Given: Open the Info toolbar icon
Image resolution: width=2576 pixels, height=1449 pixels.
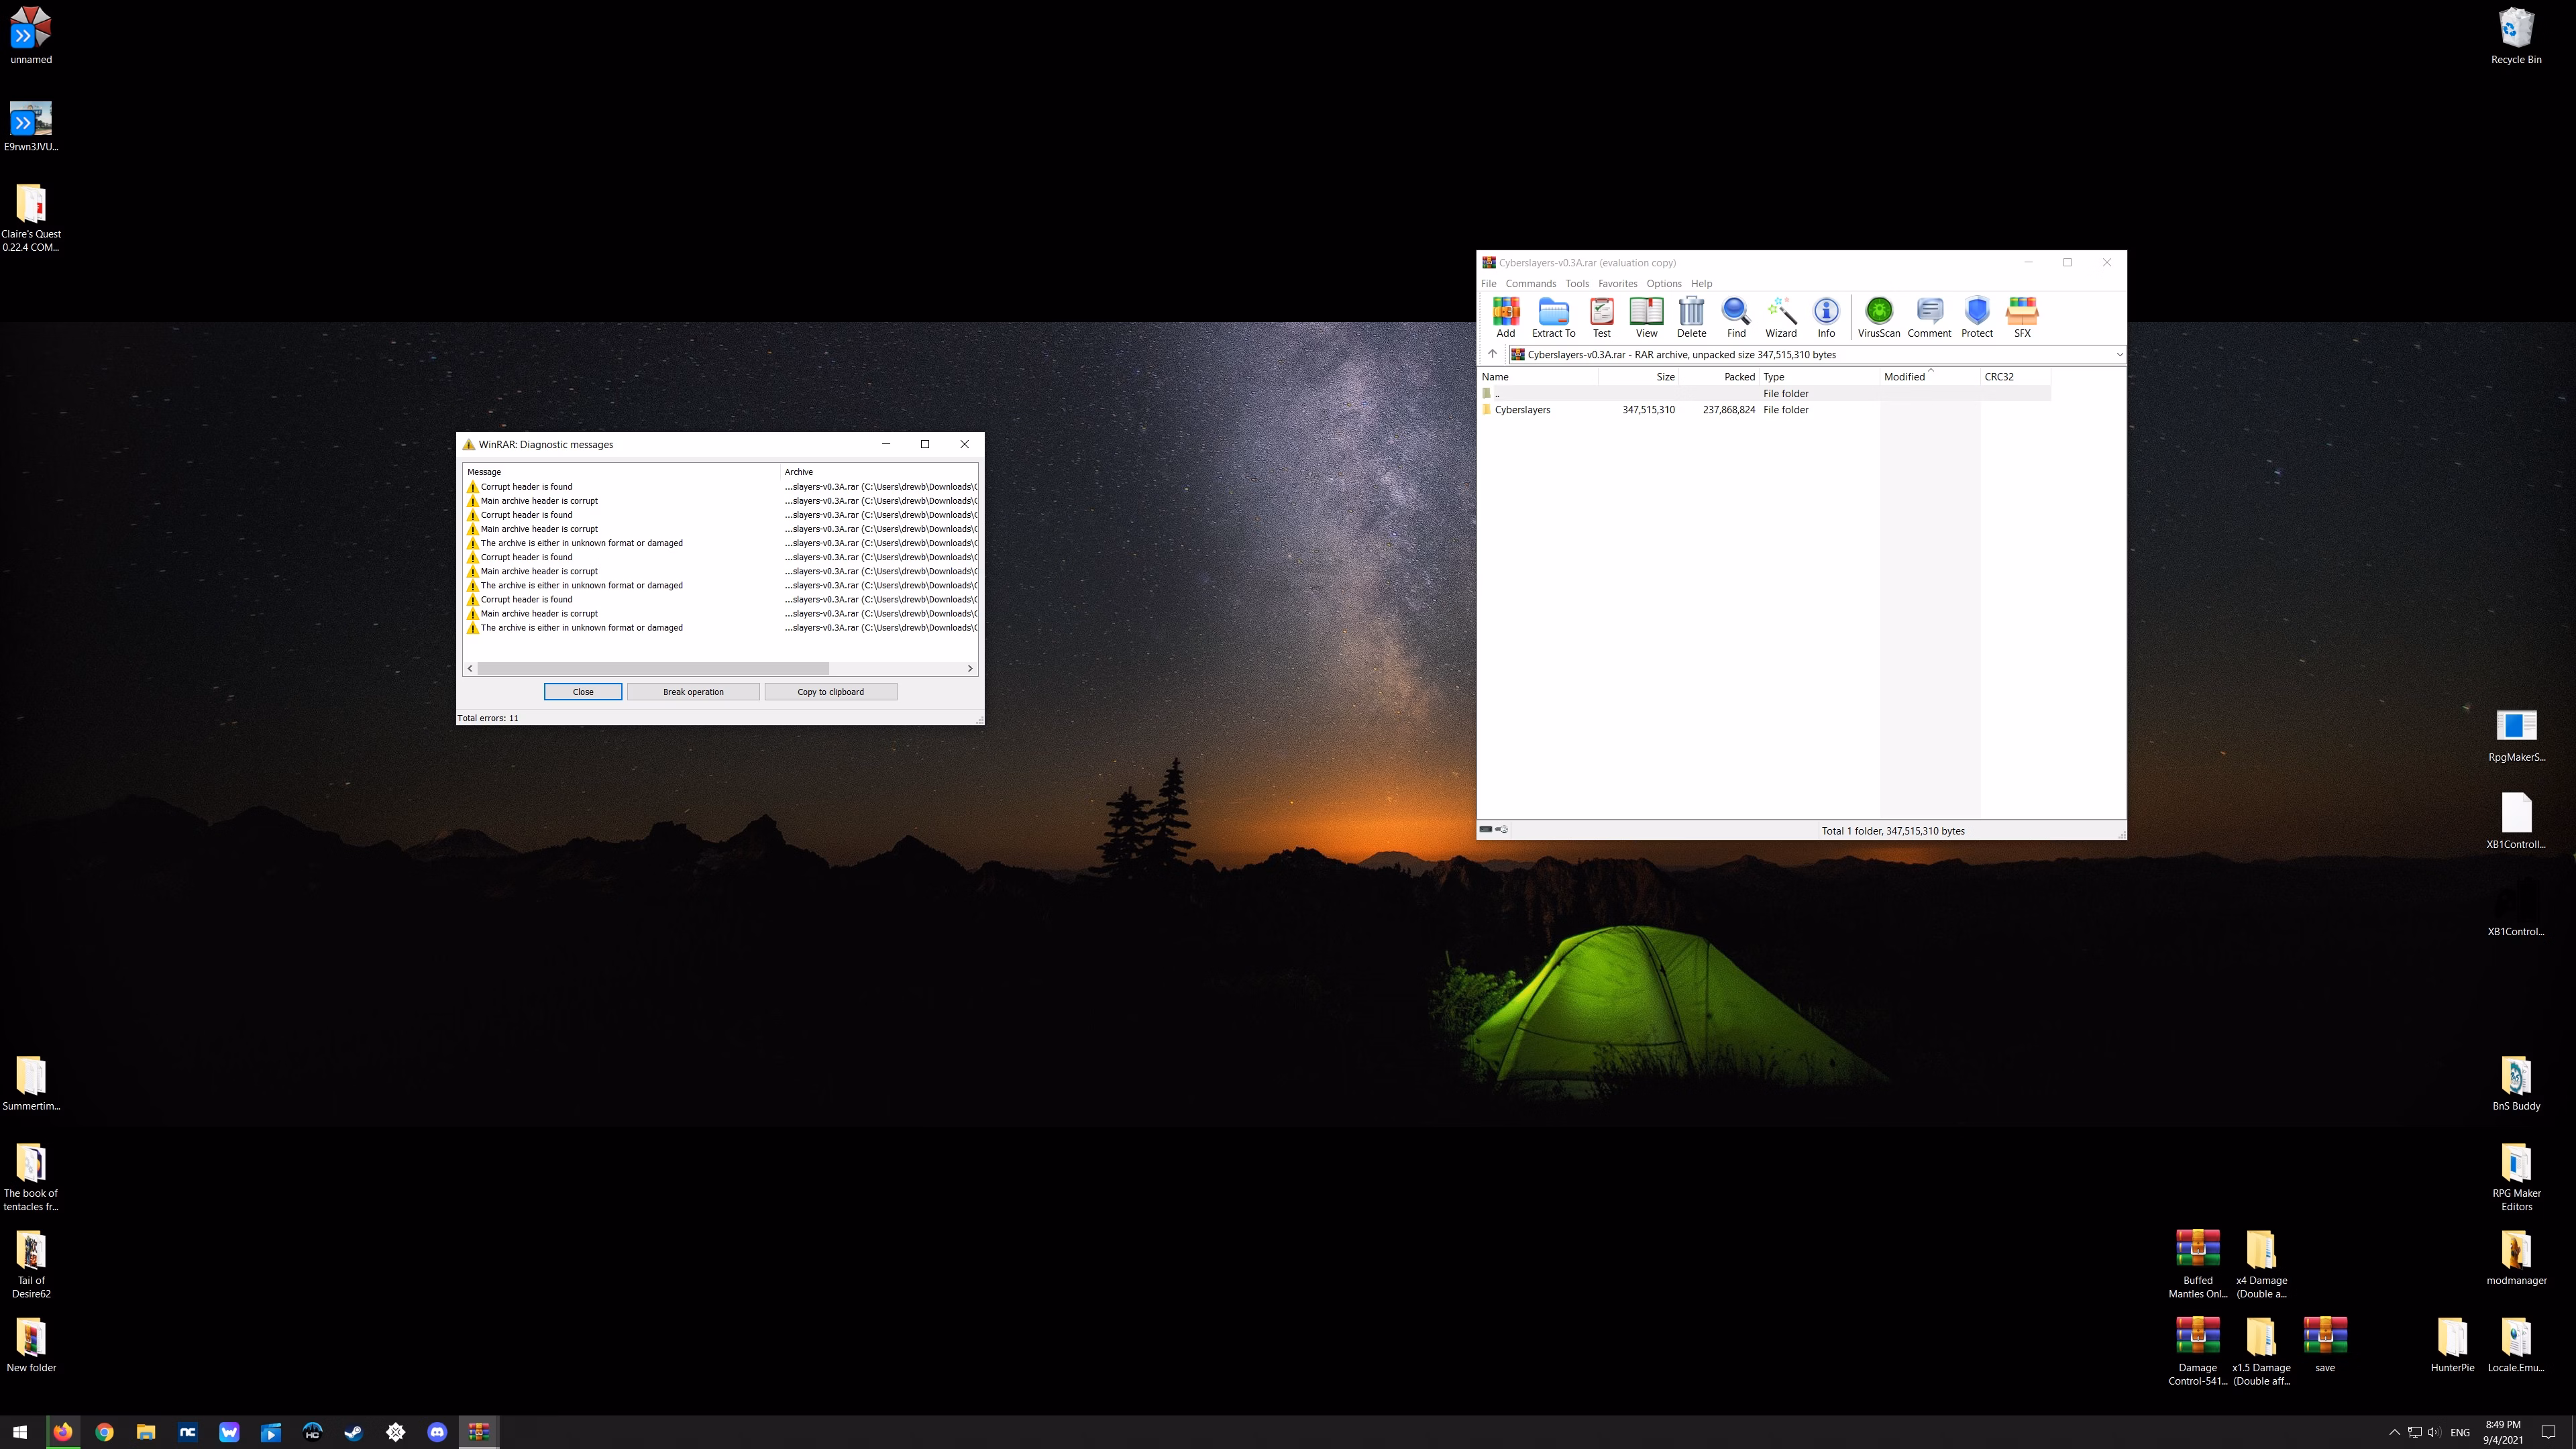Looking at the screenshot, I should point(1826,317).
